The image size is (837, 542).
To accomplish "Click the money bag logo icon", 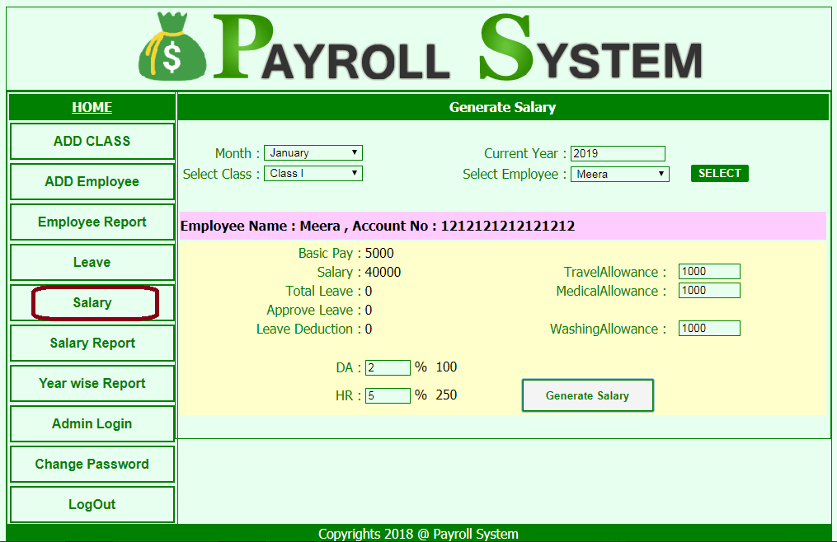I will [x=172, y=48].
